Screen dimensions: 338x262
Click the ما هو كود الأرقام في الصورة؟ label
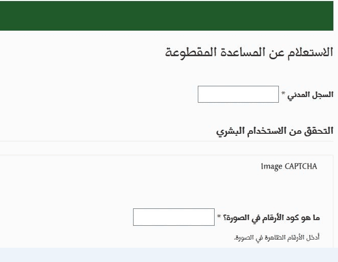[x=271, y=218]
